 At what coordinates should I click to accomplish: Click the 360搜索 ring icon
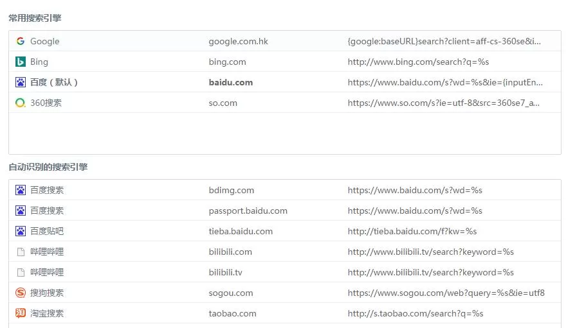pyautogui.click(x=21, y=103)
